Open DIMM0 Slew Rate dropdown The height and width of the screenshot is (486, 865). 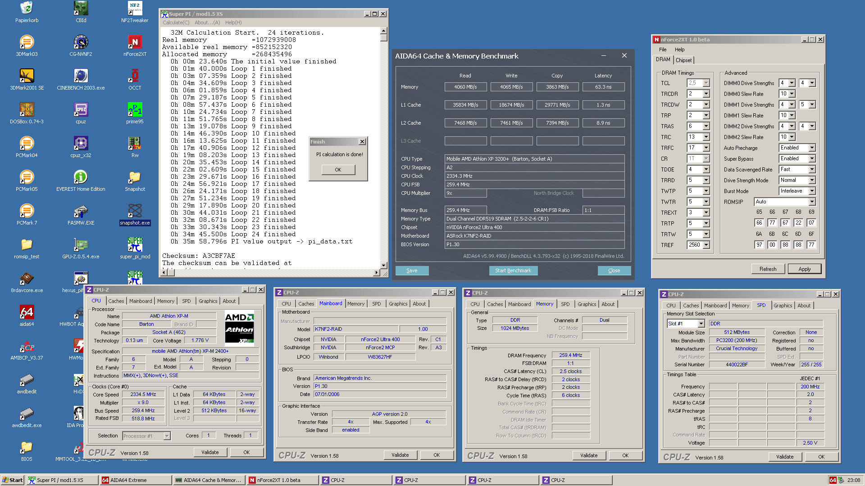tap(792, 94)
